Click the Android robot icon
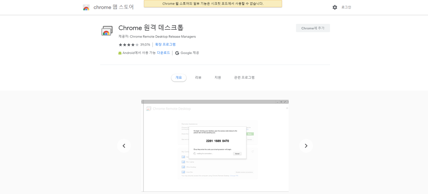This screenshot has width=428, height=194. (x=120, y=53)
